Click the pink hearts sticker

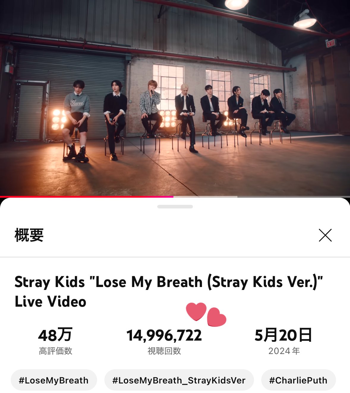click(x=206, y=314)
